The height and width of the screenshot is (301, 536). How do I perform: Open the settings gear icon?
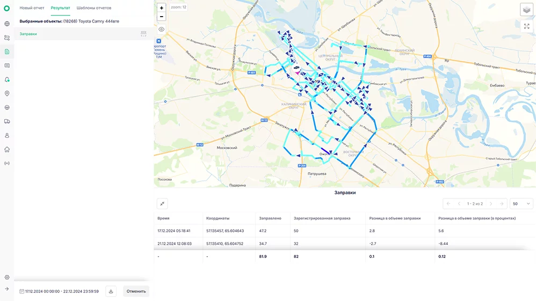[7, 277]
